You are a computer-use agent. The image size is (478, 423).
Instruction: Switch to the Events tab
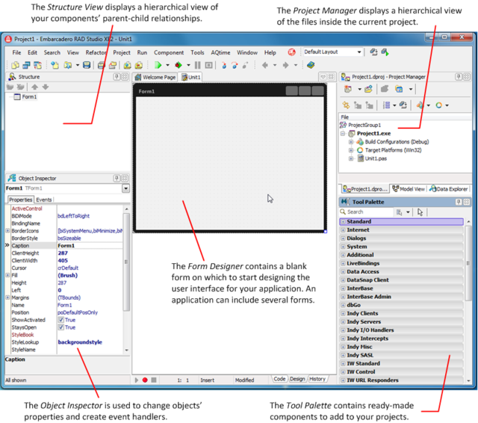pyautogui.click(x=44, y=200)
